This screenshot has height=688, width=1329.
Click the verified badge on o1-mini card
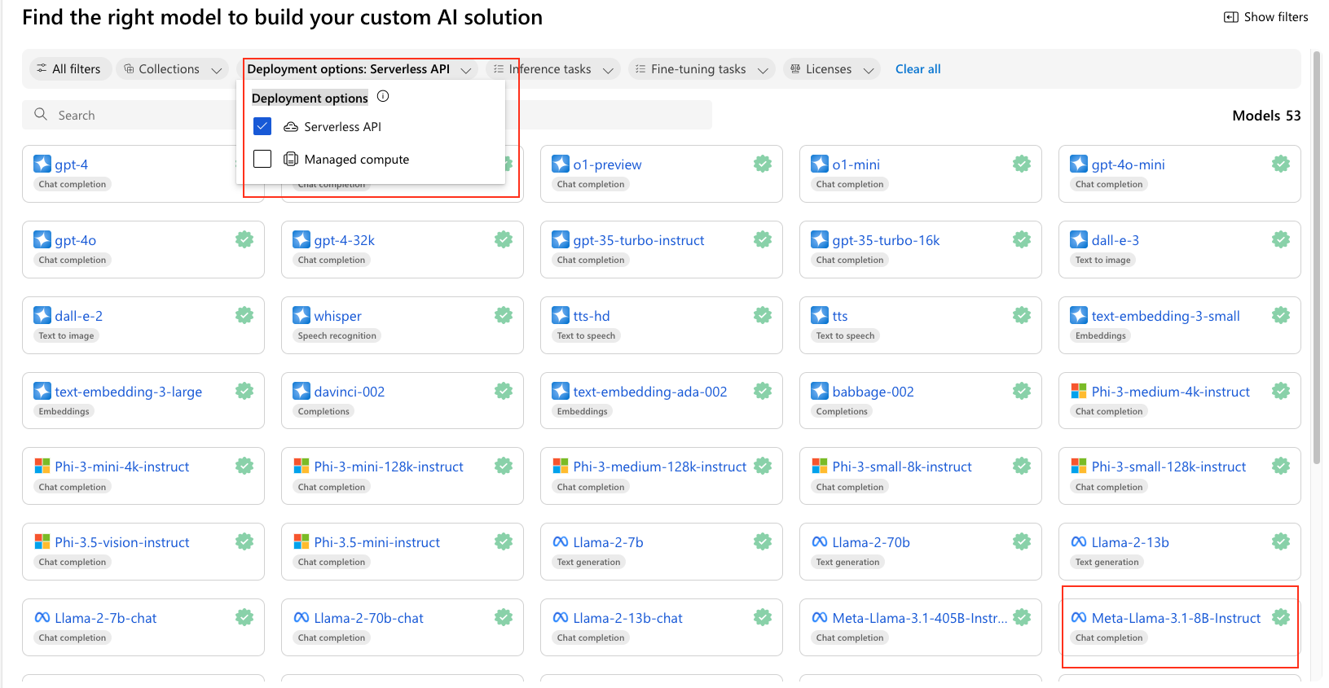tap(1022, 164)
